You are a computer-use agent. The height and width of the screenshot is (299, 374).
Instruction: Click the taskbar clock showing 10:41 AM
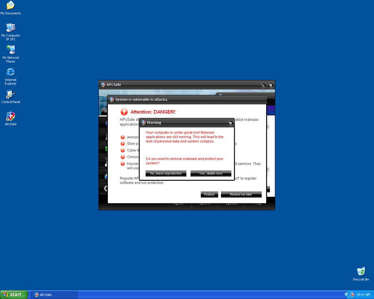pyautogui.click(x=363, y=294)
